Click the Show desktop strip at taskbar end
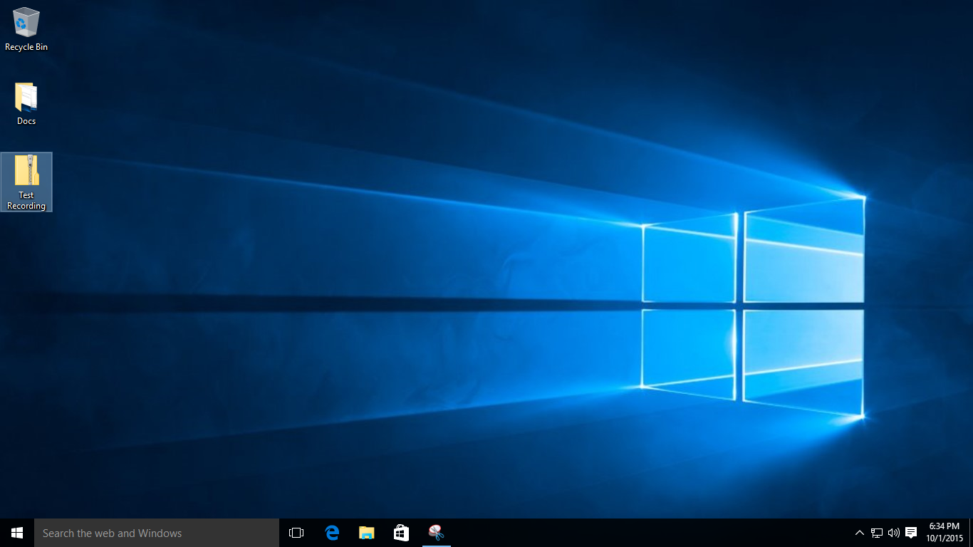973x547 pixels. (x=971, y=533)
